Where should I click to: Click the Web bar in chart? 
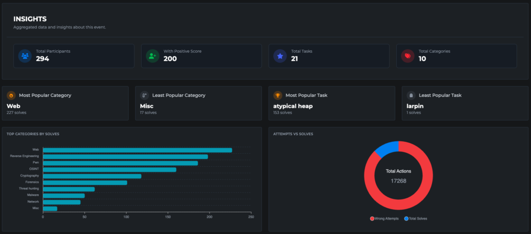point(137,150)
